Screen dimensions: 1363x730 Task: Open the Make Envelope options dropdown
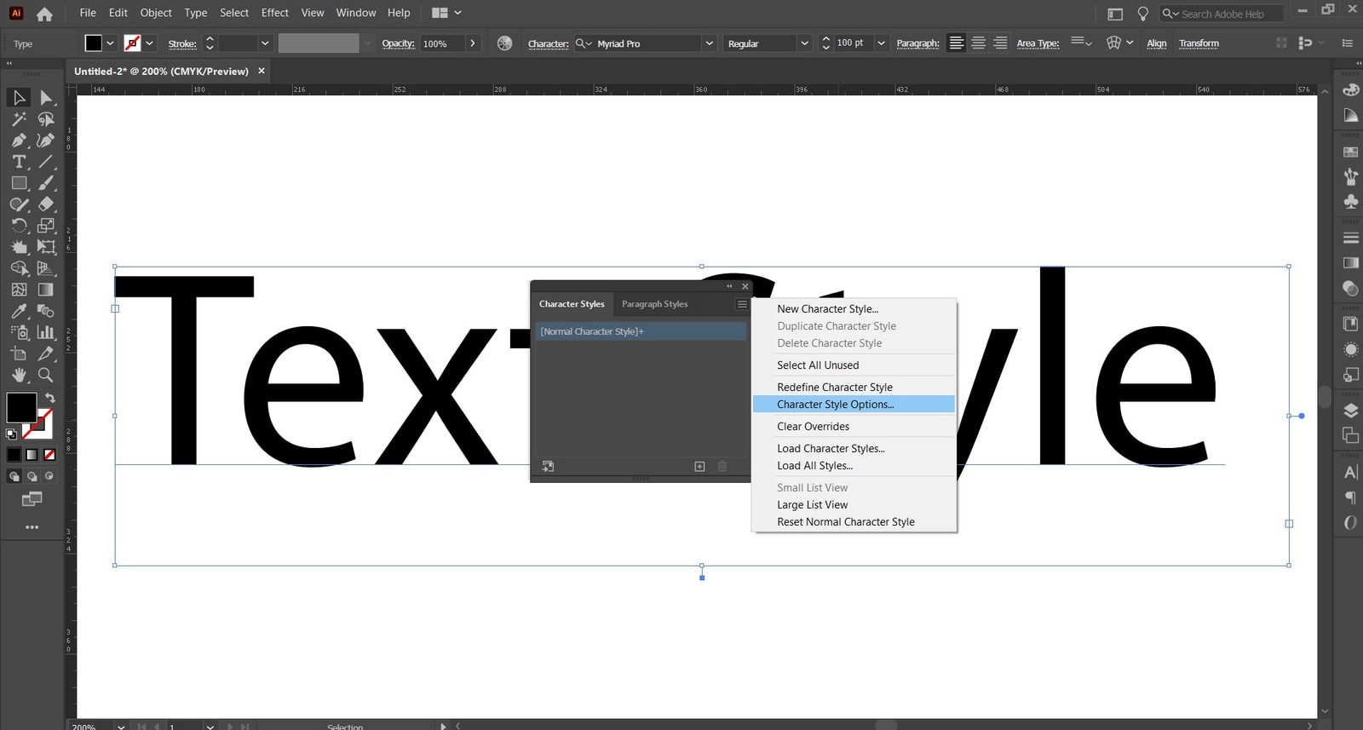1130,43
